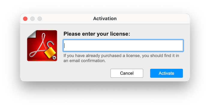Close the Activation window with the red button
Image resolution: width=210 pixels, height=108 pixels.
[25, 19]
